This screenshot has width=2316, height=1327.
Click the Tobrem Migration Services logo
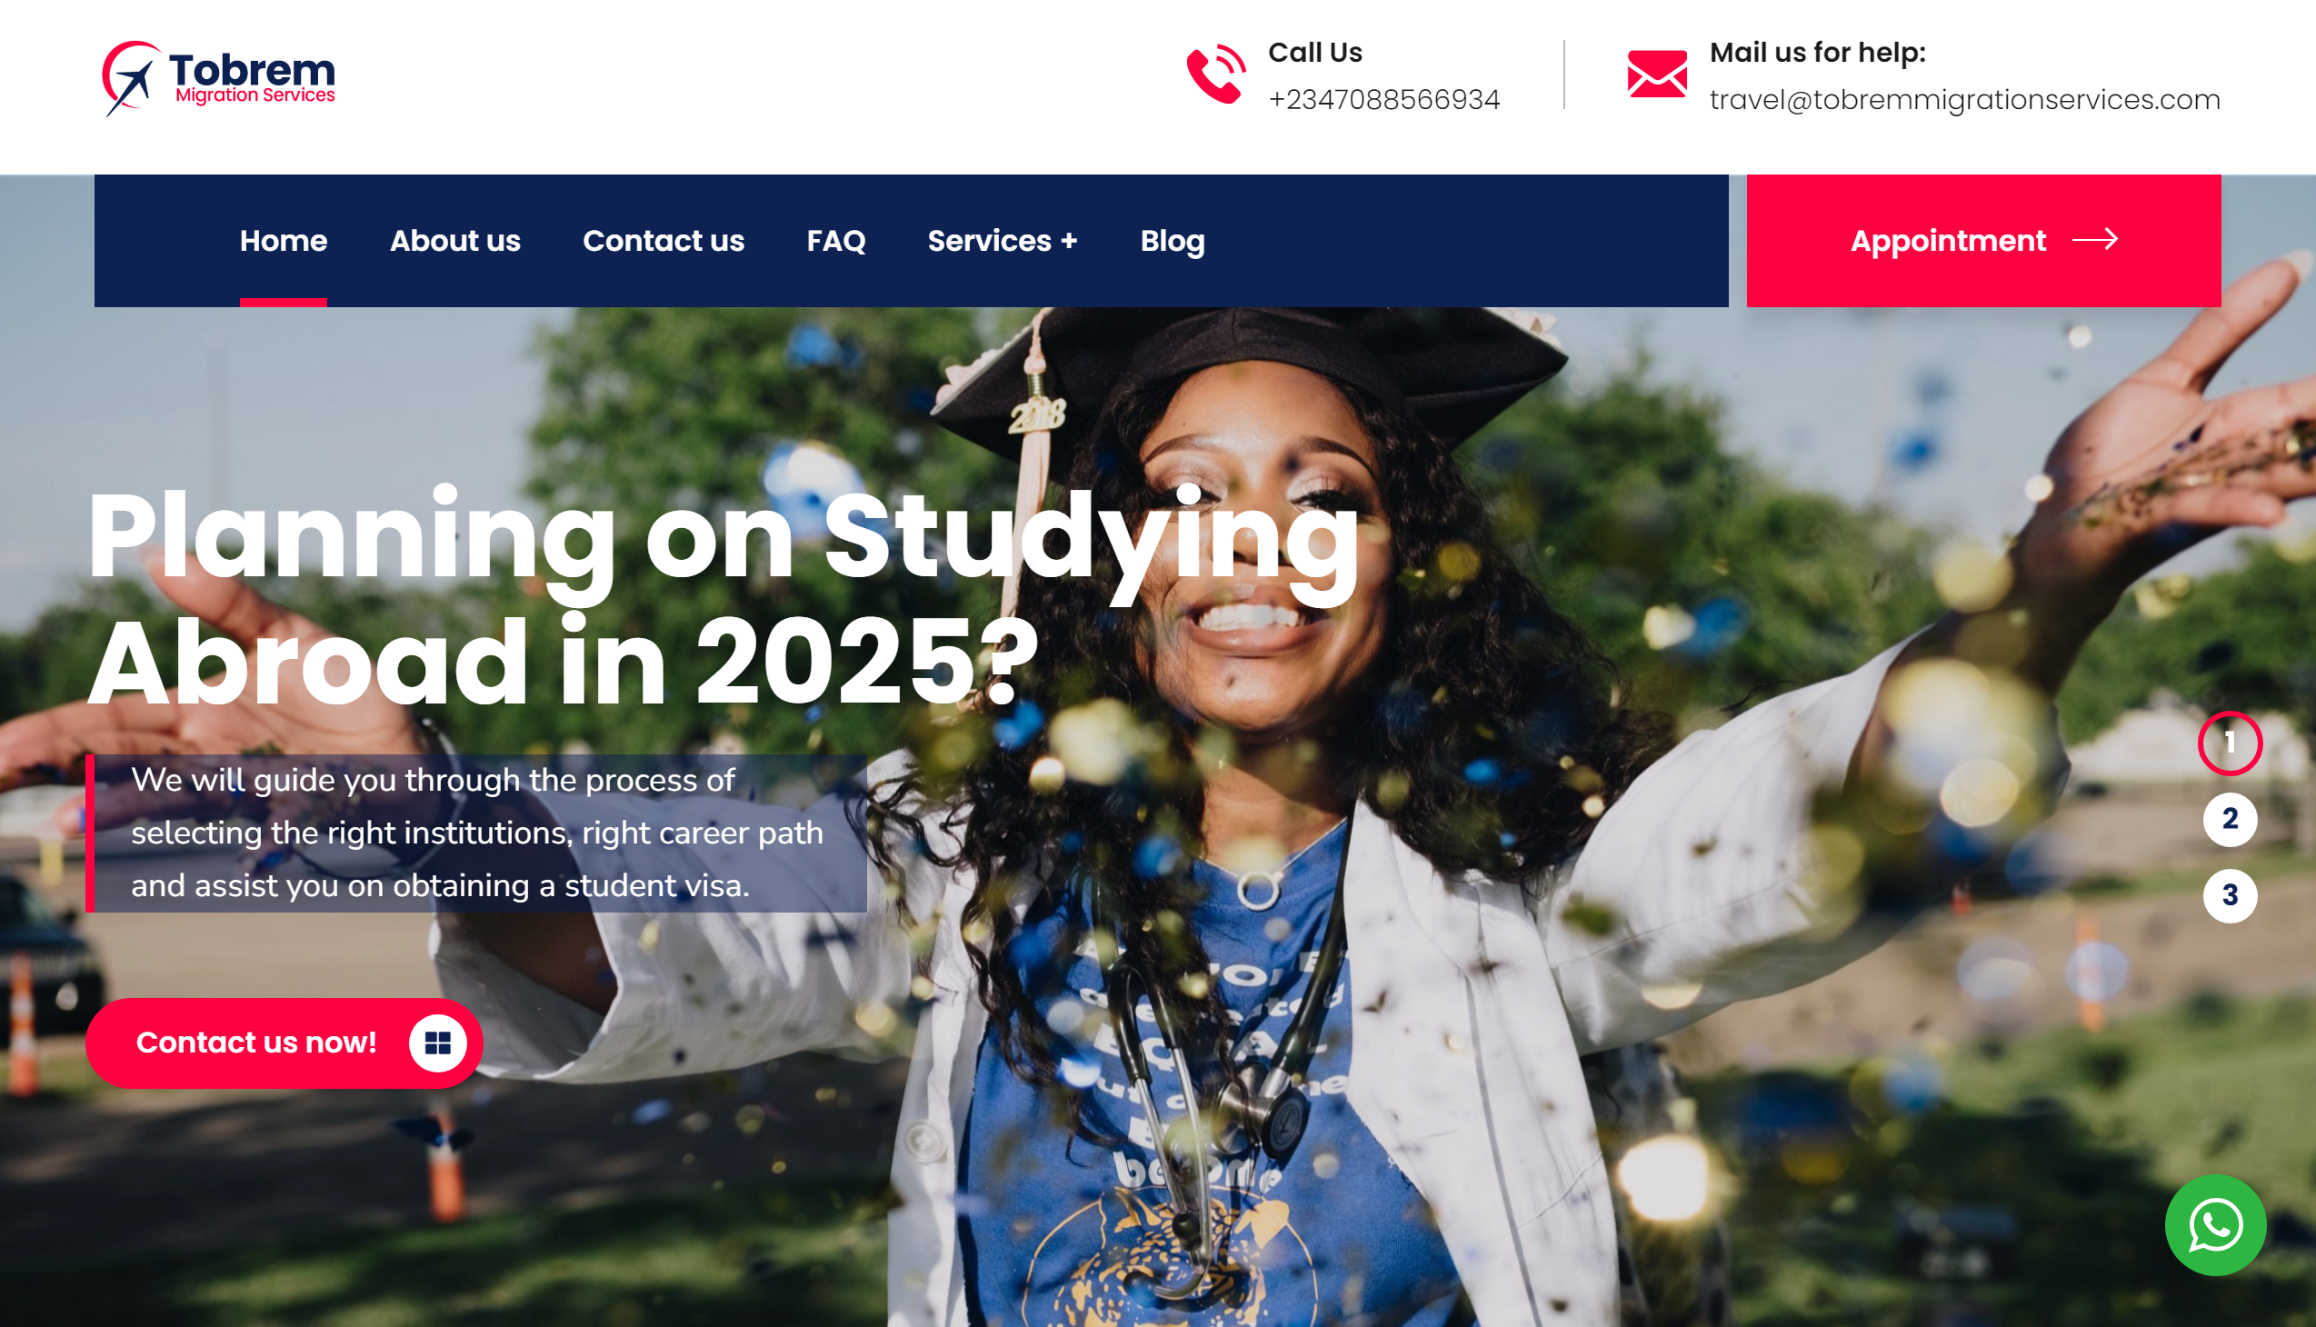219,78
